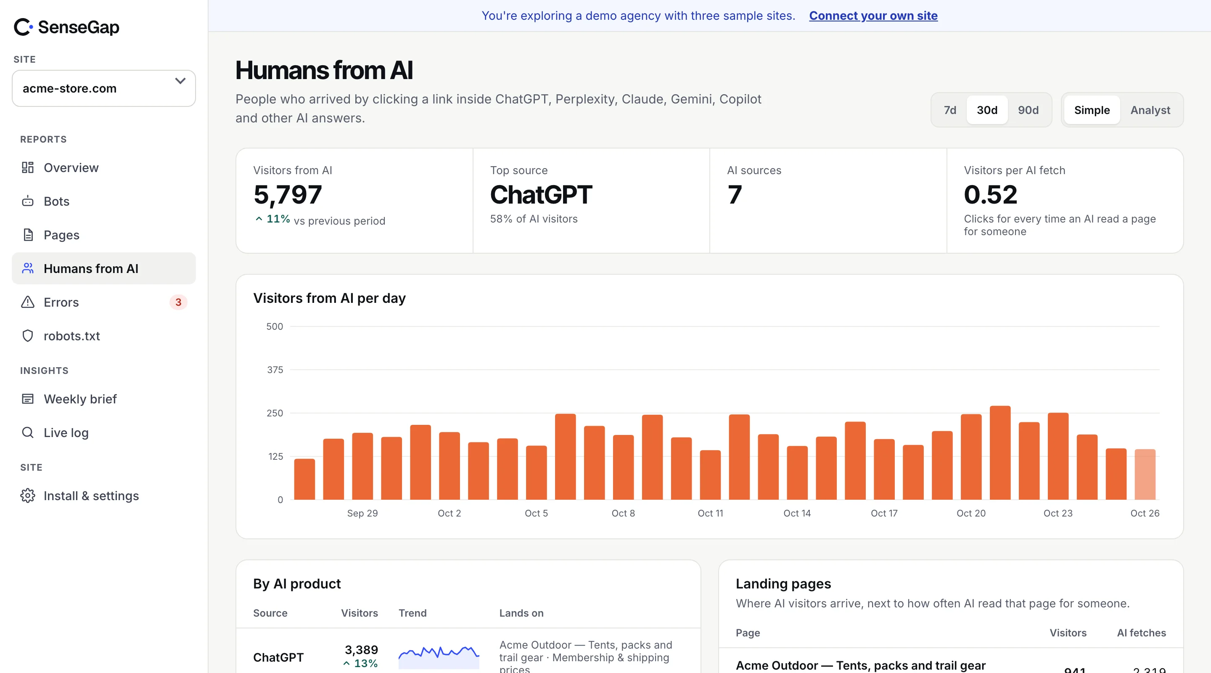Click the Errors count badge showing 3
Screen dimensions: 1211x673
point(178,302)
